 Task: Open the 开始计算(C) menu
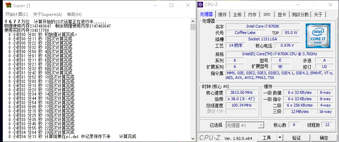[17, 15]
